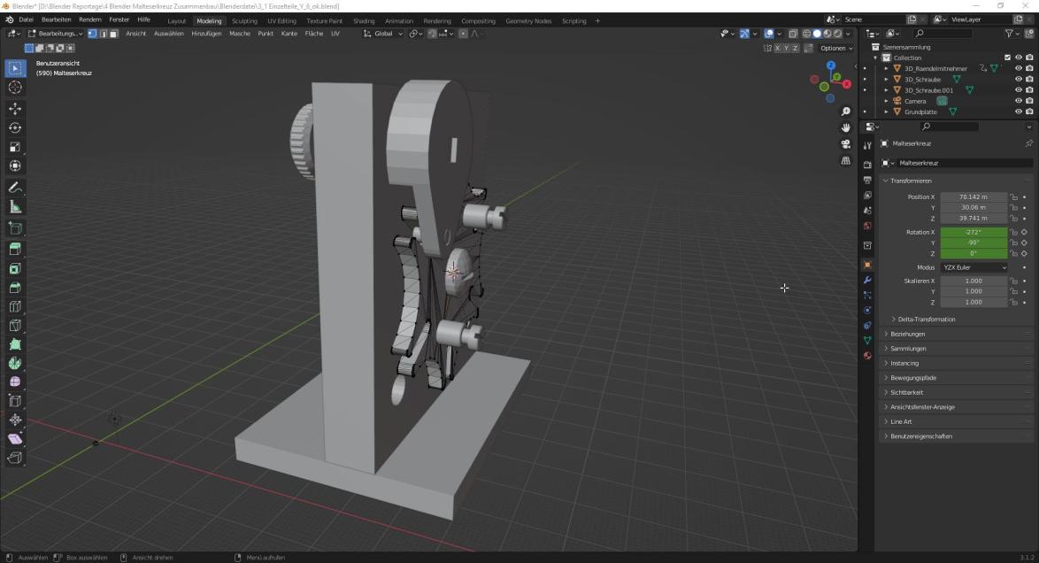Screen dimensions: 1039x563
Task: Click the zoom magnifier viewport icon
Action: coord(846,112)
